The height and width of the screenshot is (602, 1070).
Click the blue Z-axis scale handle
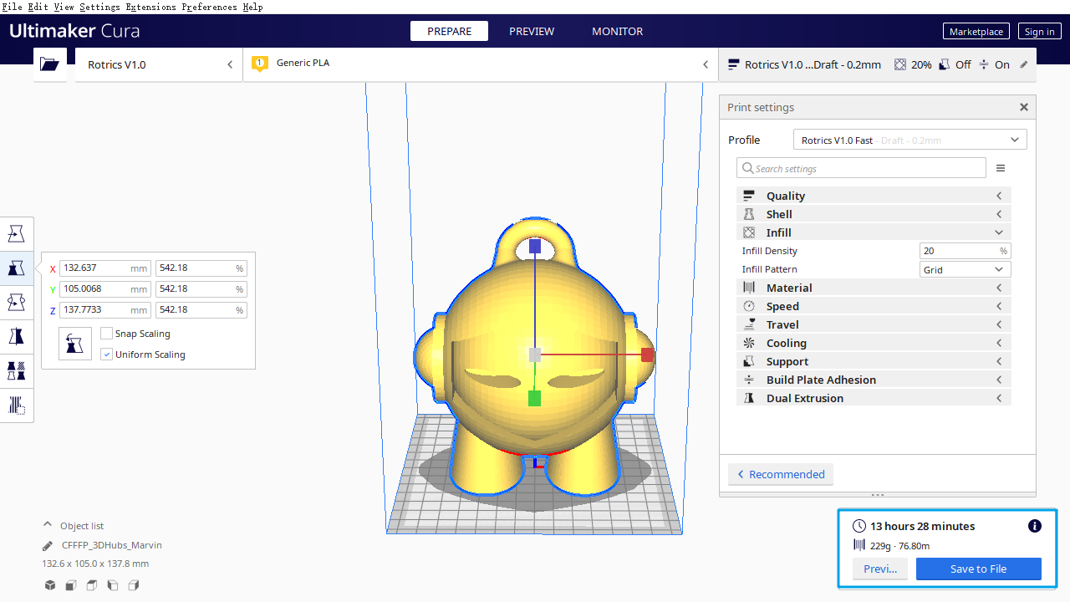(535, 247)
